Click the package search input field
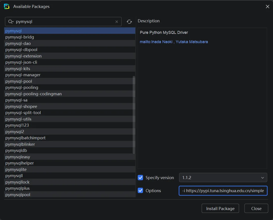Image resolution: width=273 pixels, height=220 pixels. pos(63,22)
